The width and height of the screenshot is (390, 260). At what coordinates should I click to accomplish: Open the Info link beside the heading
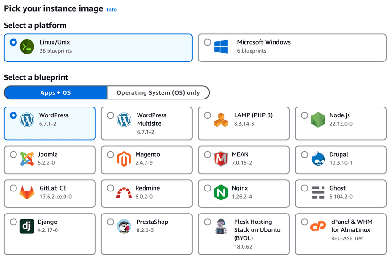tap(112, 10)
